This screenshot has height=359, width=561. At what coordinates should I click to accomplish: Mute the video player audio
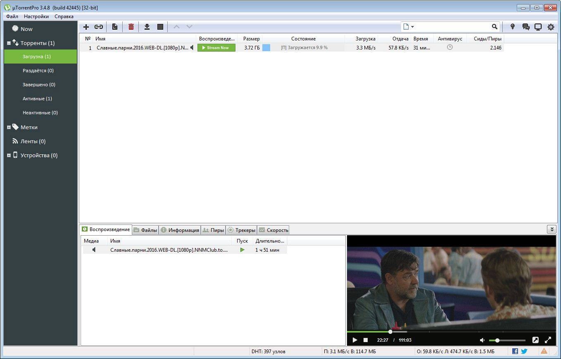[482, 340]
